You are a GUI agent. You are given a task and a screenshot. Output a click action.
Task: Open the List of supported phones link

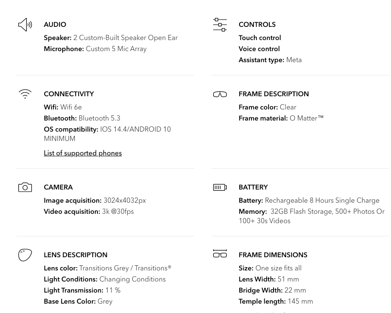83,153
